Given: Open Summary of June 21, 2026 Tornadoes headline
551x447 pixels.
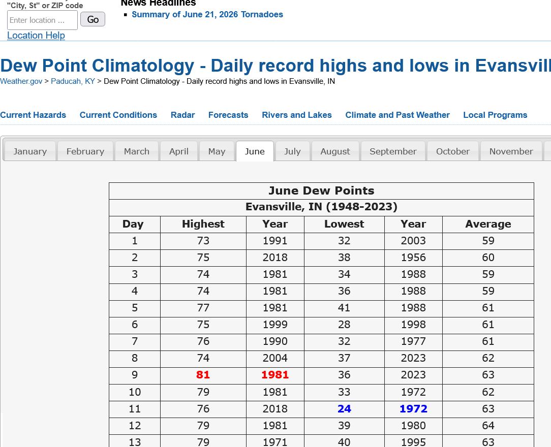Looking at the screenshot, I should (207, 14).
